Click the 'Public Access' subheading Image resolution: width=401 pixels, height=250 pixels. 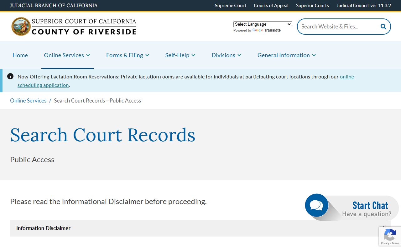click(x=32, y=160)
